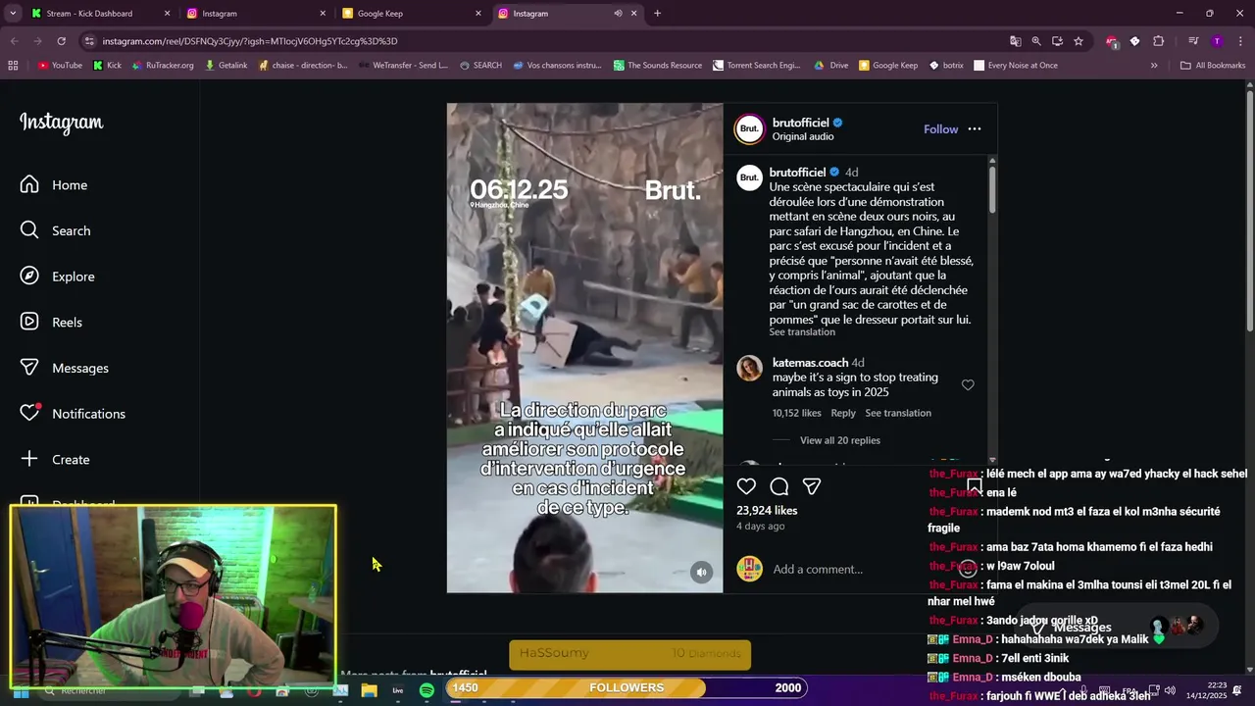The image size is (1255, 706).
Task: Open comments via the speech bubble icon
Action: coord(779,486)
